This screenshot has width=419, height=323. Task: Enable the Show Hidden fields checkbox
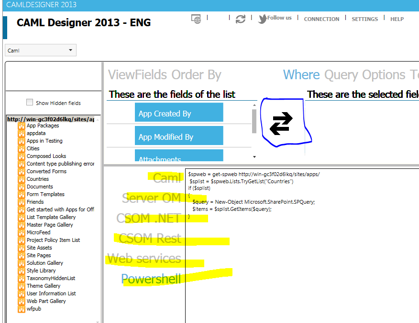tap(29, 102)
